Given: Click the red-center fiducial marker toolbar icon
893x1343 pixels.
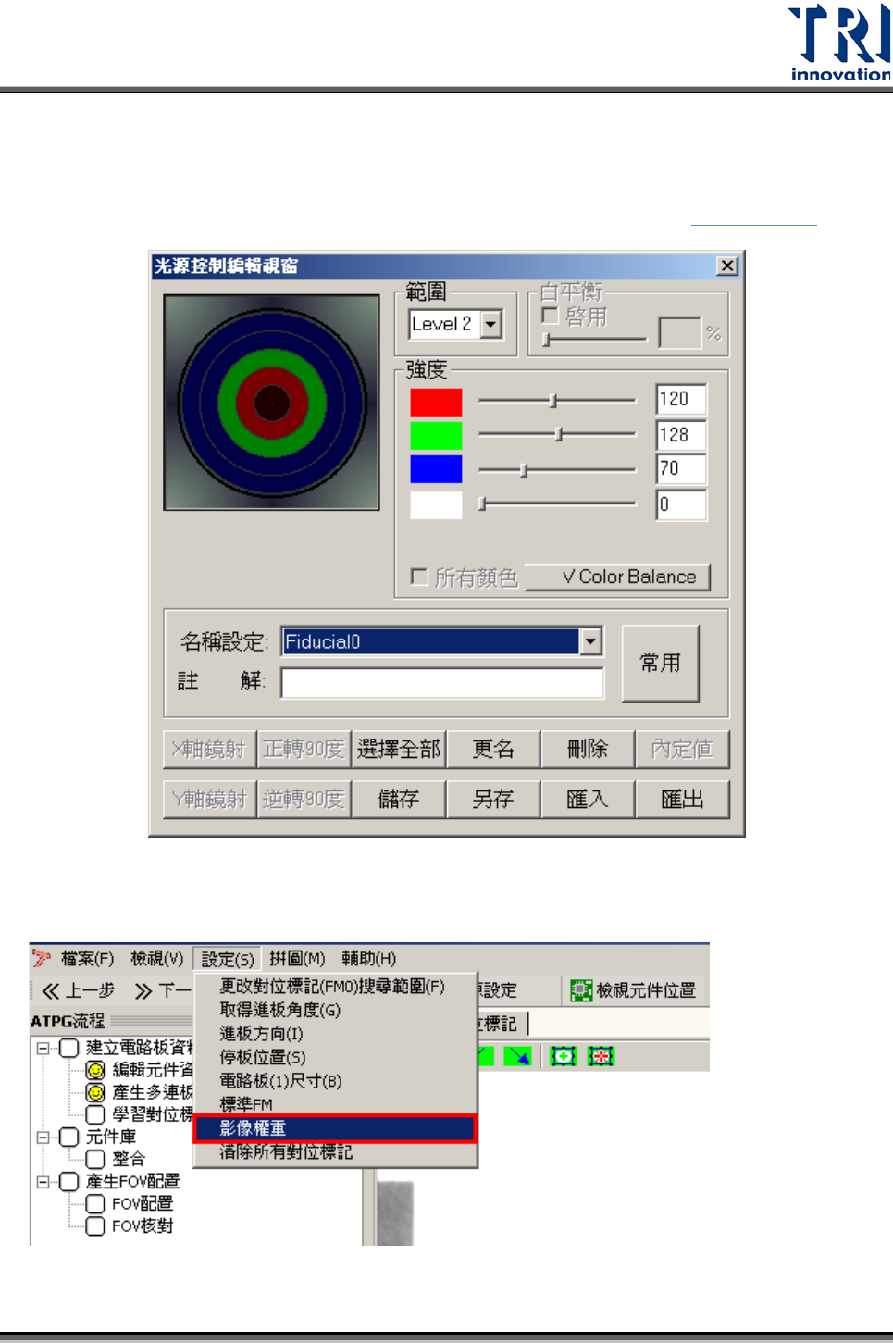Looking at the screenshot, I should [x=602, y=1056].
